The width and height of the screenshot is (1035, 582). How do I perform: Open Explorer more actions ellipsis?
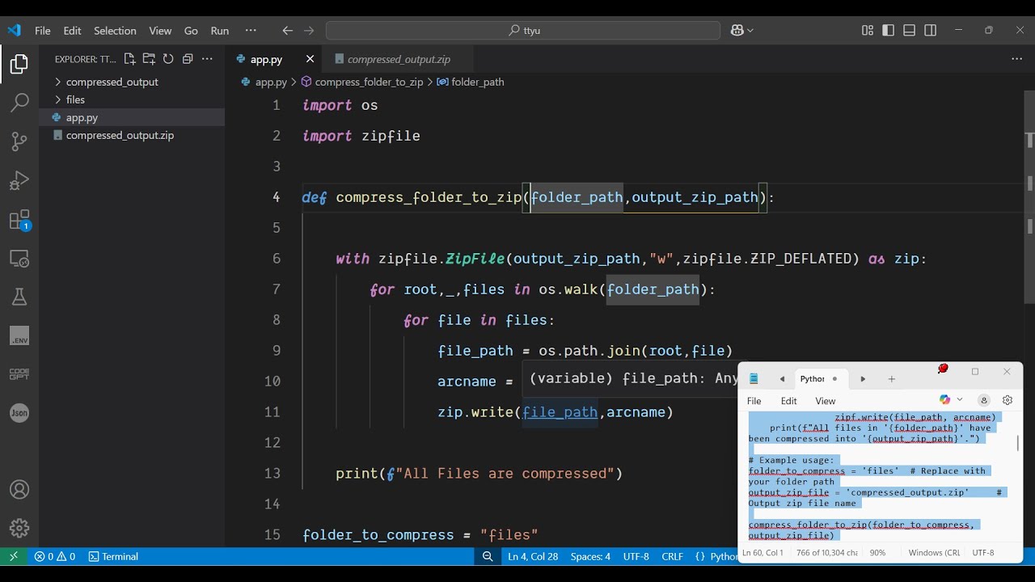tap(207, 59)
